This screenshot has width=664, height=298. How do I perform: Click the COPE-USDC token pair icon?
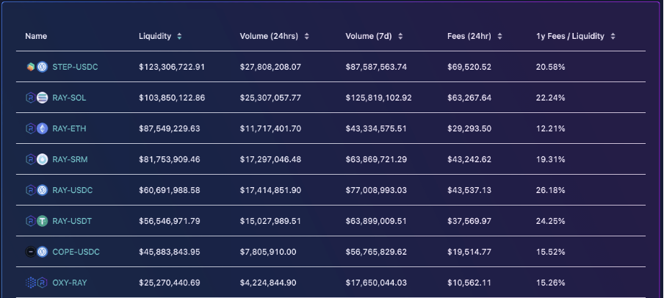click(x=36, y=252)
